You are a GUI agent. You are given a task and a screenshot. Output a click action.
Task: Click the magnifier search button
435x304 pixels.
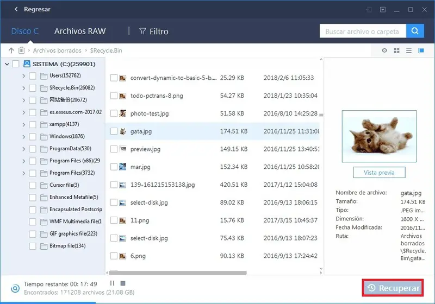(415, 31)
